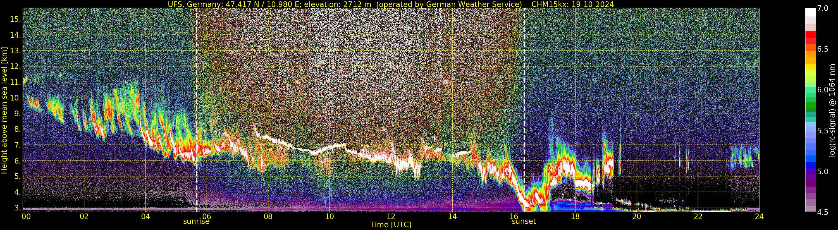Click the '5.5' colorbar tick value
838x230 pixels.
[x=823, y=131]
